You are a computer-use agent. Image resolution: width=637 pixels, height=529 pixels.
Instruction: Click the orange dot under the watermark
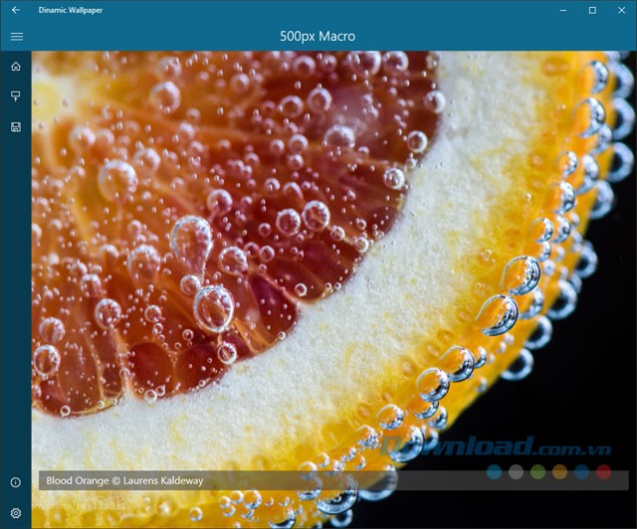pyautogui.click(x=560, y=471)
